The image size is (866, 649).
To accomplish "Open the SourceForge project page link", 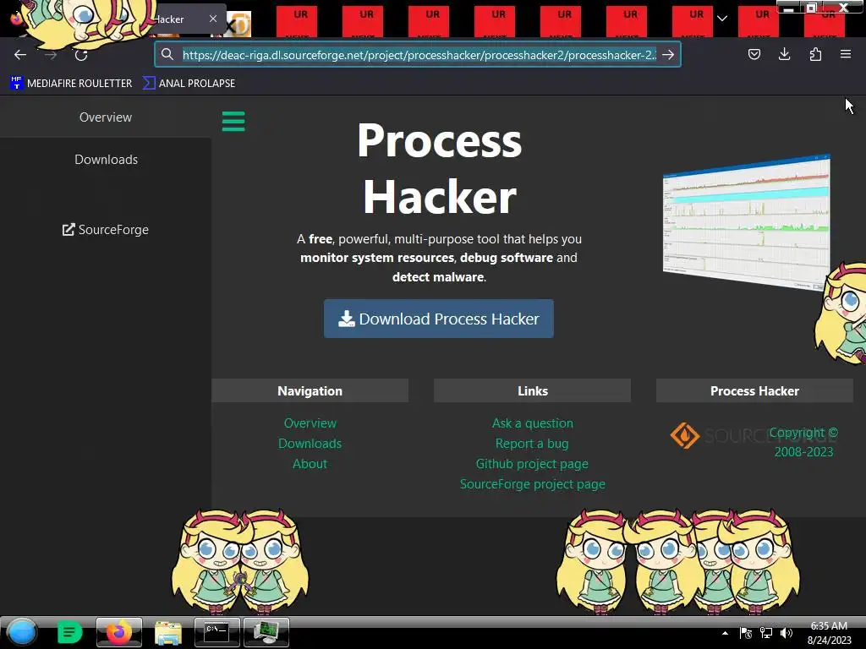I will [533, 484].
